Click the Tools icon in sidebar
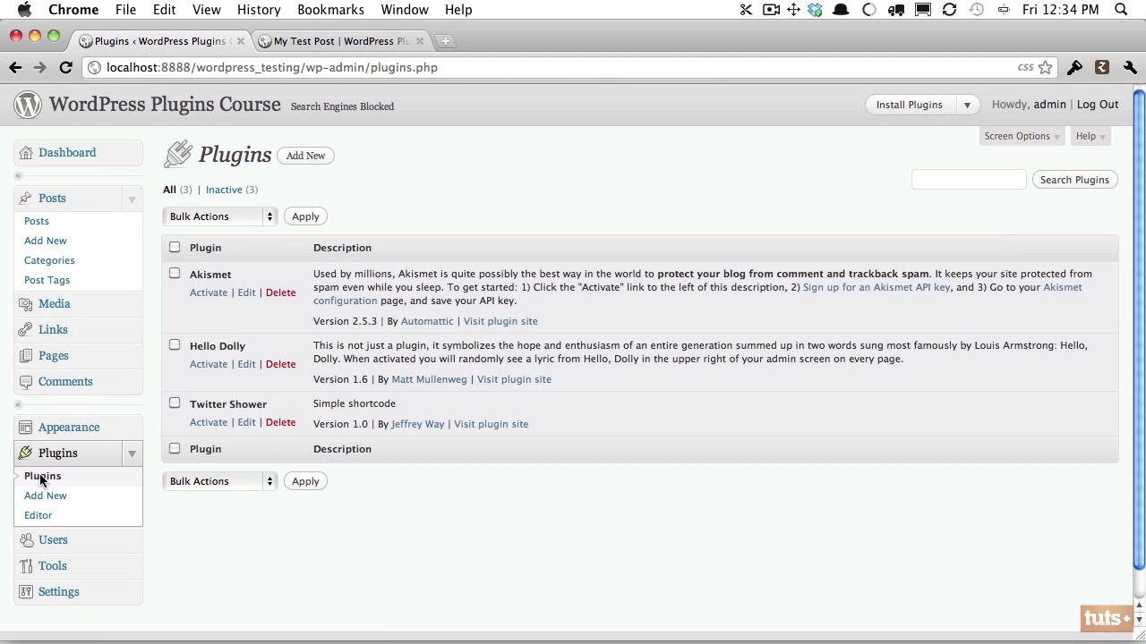The width and height of the screenshot is (1146, 644). [26, 566]
